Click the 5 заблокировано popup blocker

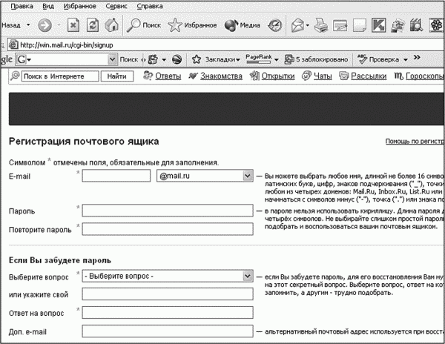[316, 59]
